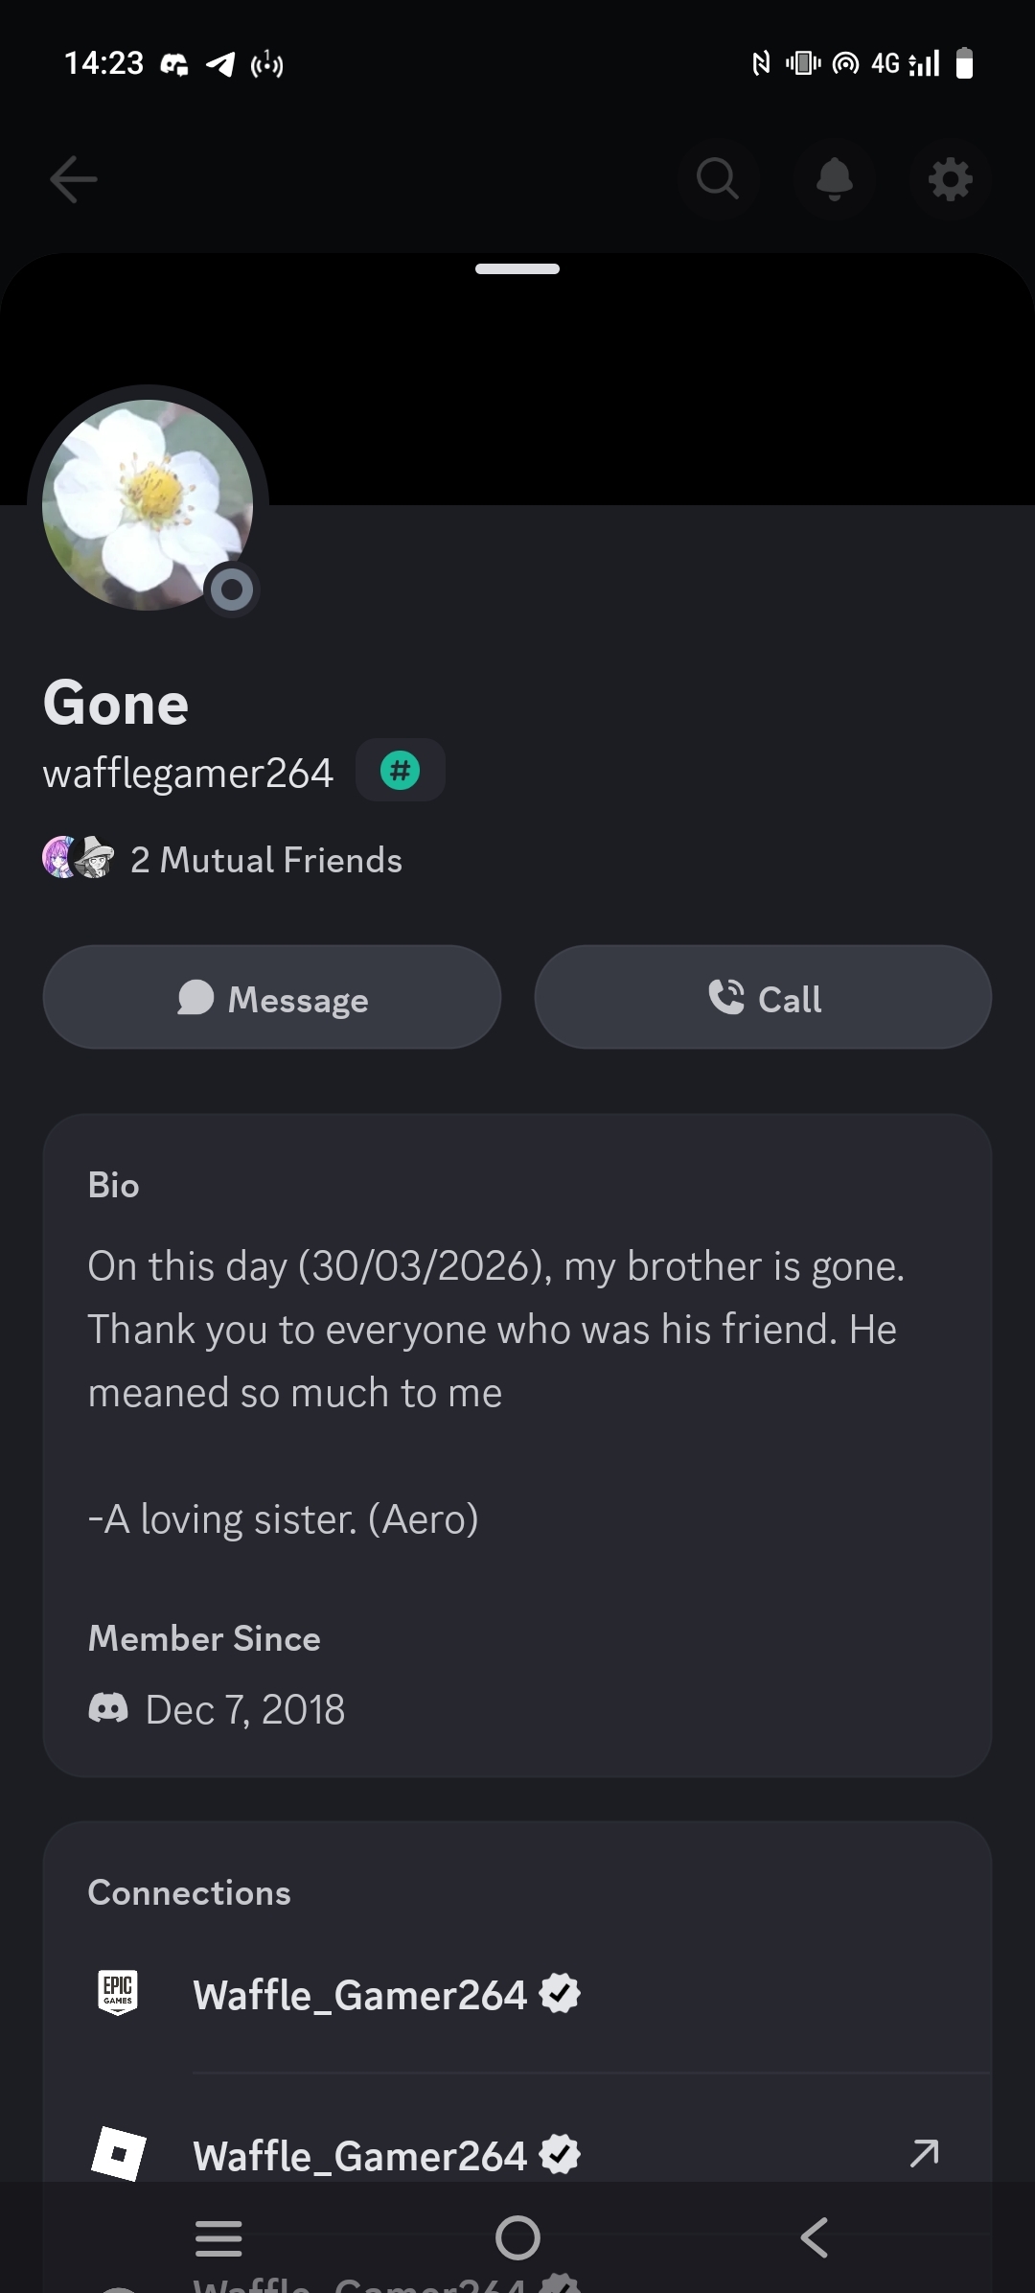Tap the Android recent apps button

tap(218, 2237)
